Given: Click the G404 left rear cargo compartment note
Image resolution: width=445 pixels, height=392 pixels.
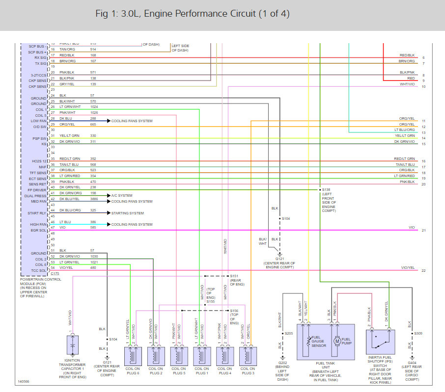Looking at the screenshot, I should tap(412, 373).
